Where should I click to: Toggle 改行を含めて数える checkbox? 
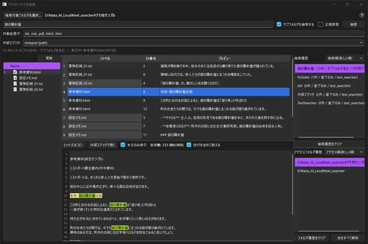click(x=189, y=145)
